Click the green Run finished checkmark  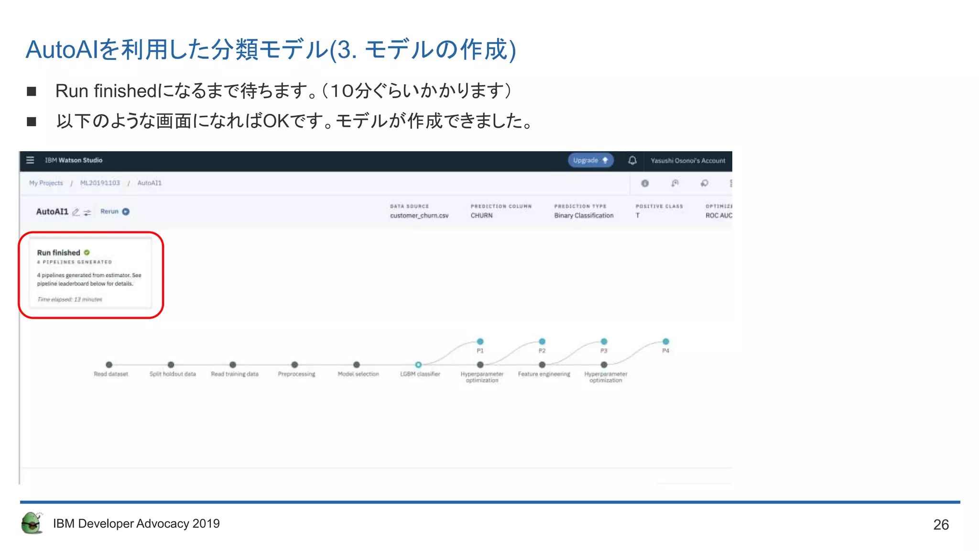(87, 253)
